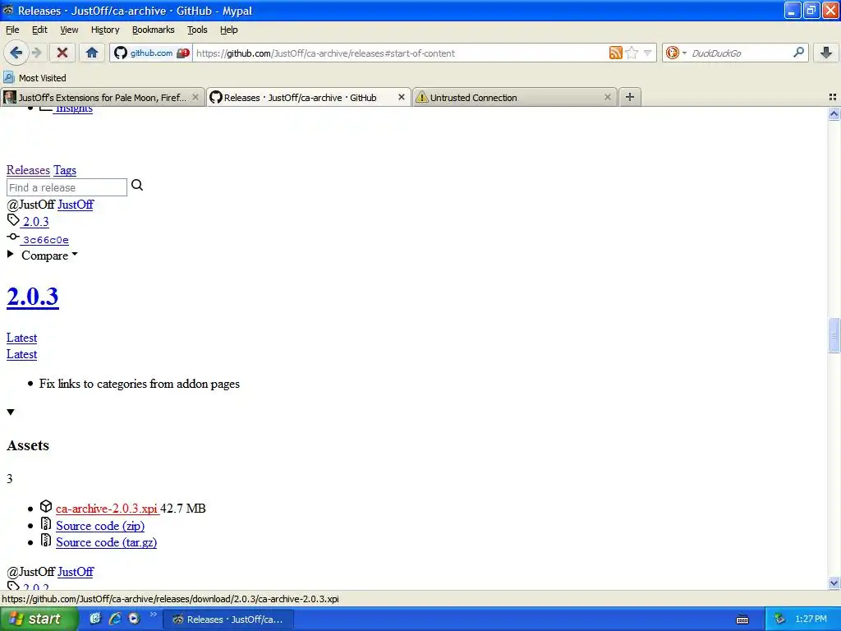841x631 pixels.
Task: Open the DuckDuckGo search engine selector
Action: [675, 53]
